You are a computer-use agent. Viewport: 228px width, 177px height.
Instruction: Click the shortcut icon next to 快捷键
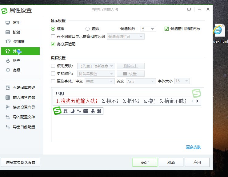8,42
